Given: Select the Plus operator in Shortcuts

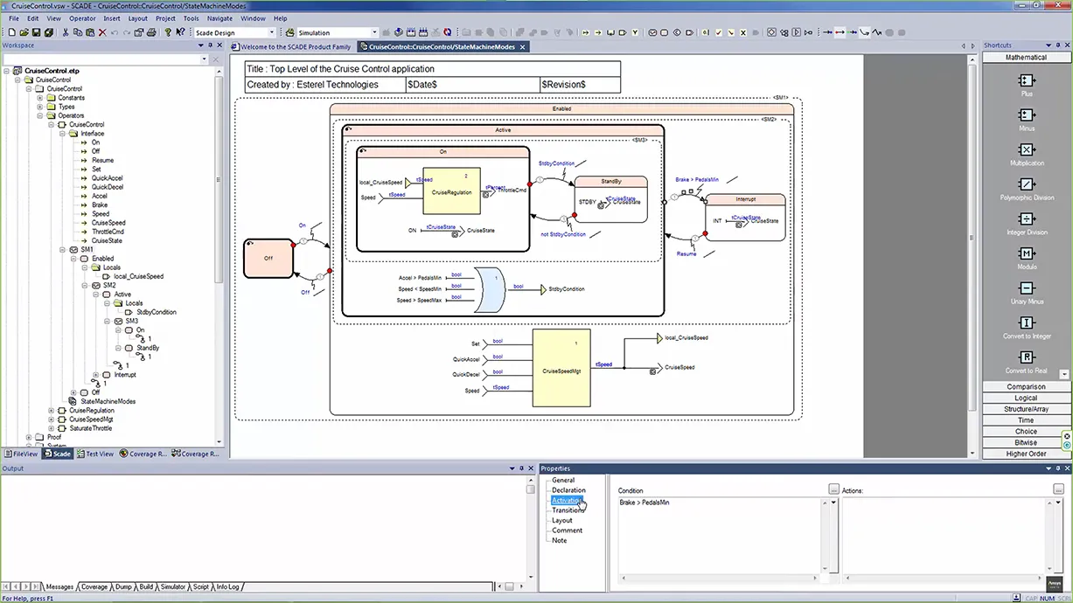Looking at the screenshot, I should point(1026,81).
